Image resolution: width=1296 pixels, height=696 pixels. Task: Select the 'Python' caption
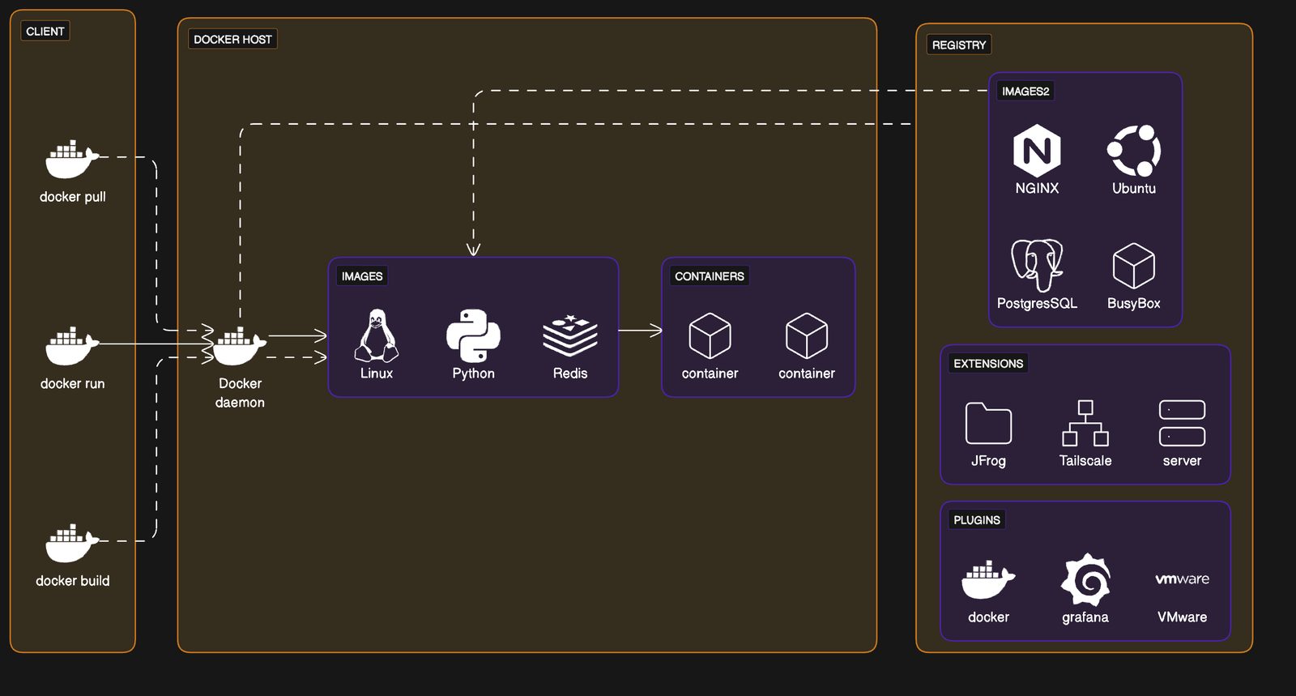[473, 374]
